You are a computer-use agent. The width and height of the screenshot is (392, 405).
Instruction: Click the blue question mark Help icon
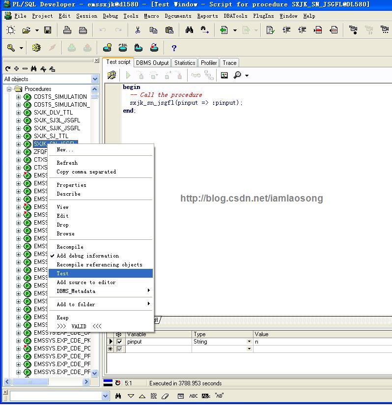pyautogui.click(x=174, y=48)
